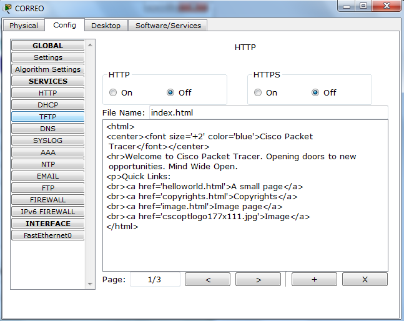Screen dimensions: 404x321
Task: Turn HTTP service On
Action: point(113,92)
